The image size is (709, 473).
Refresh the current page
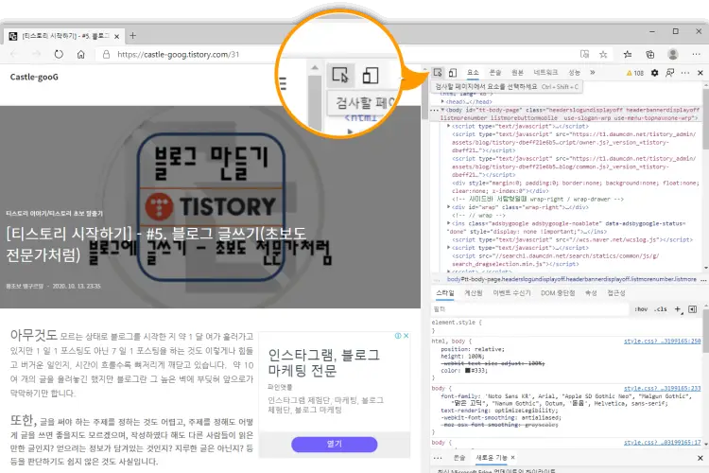tap(59, 54)
